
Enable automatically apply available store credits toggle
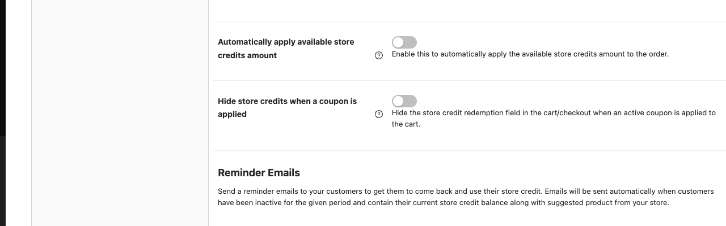coord(404,42)
